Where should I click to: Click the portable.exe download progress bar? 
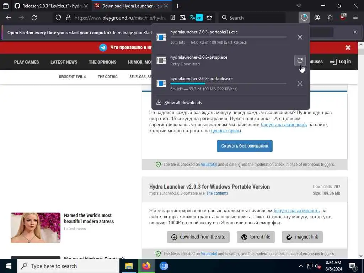[x=228, y=84]
